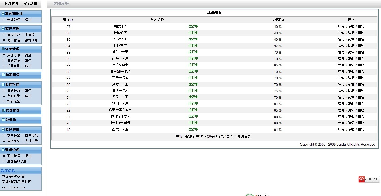The image size is (381, 196).
Task: Pause channel 22 联通全国充值卡
Action: point(341,110)
